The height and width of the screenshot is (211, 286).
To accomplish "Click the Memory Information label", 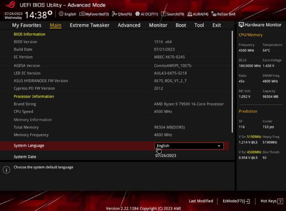I will click(33, 120).
